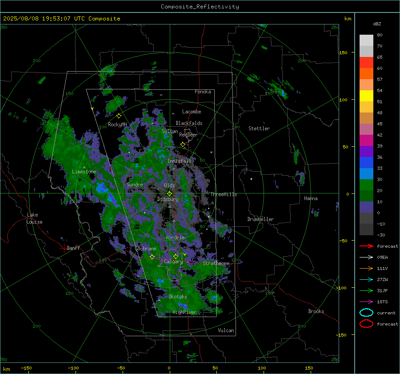The image size is (400, 374).
Task: Click the Composite_Reflectivity title
Action: click(x=200, y=7)
